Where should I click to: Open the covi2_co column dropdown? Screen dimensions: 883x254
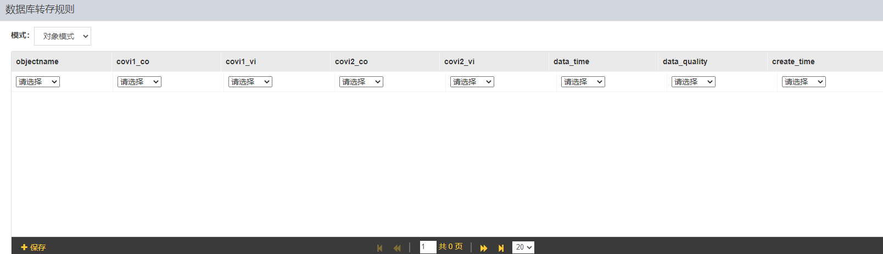[x=361, y=82]
